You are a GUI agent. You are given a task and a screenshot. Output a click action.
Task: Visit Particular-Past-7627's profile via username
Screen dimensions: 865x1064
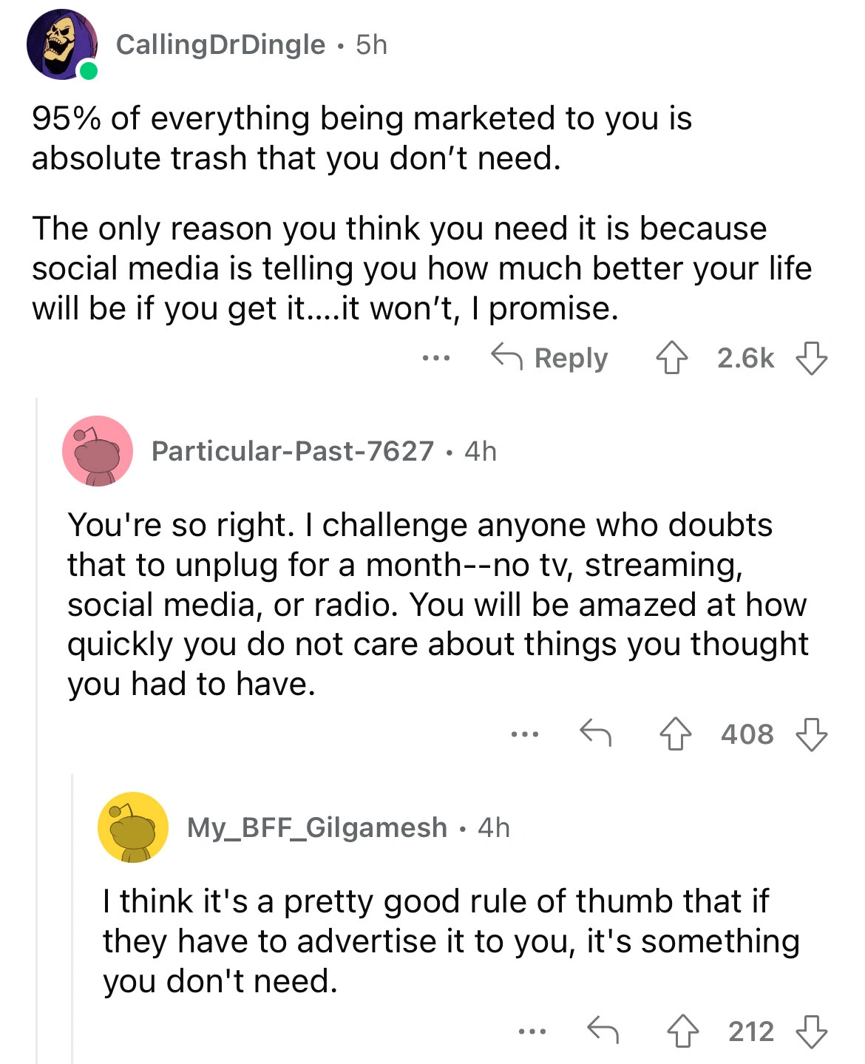click(292, 451)
